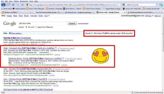
Task: Click the Google search input field
Action: (43, 23)
